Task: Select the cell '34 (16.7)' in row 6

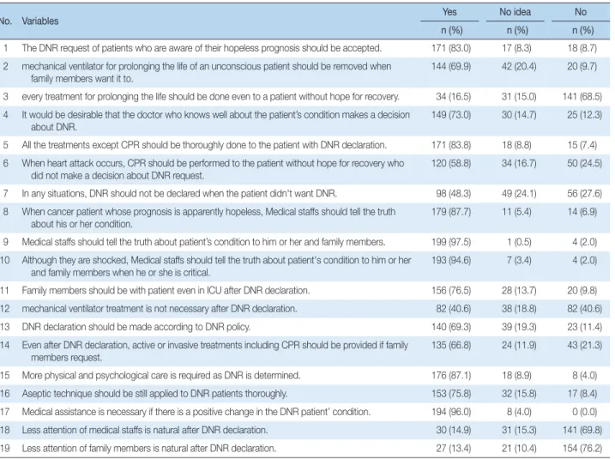Action: pyautogui.click(x=519, y=163)
